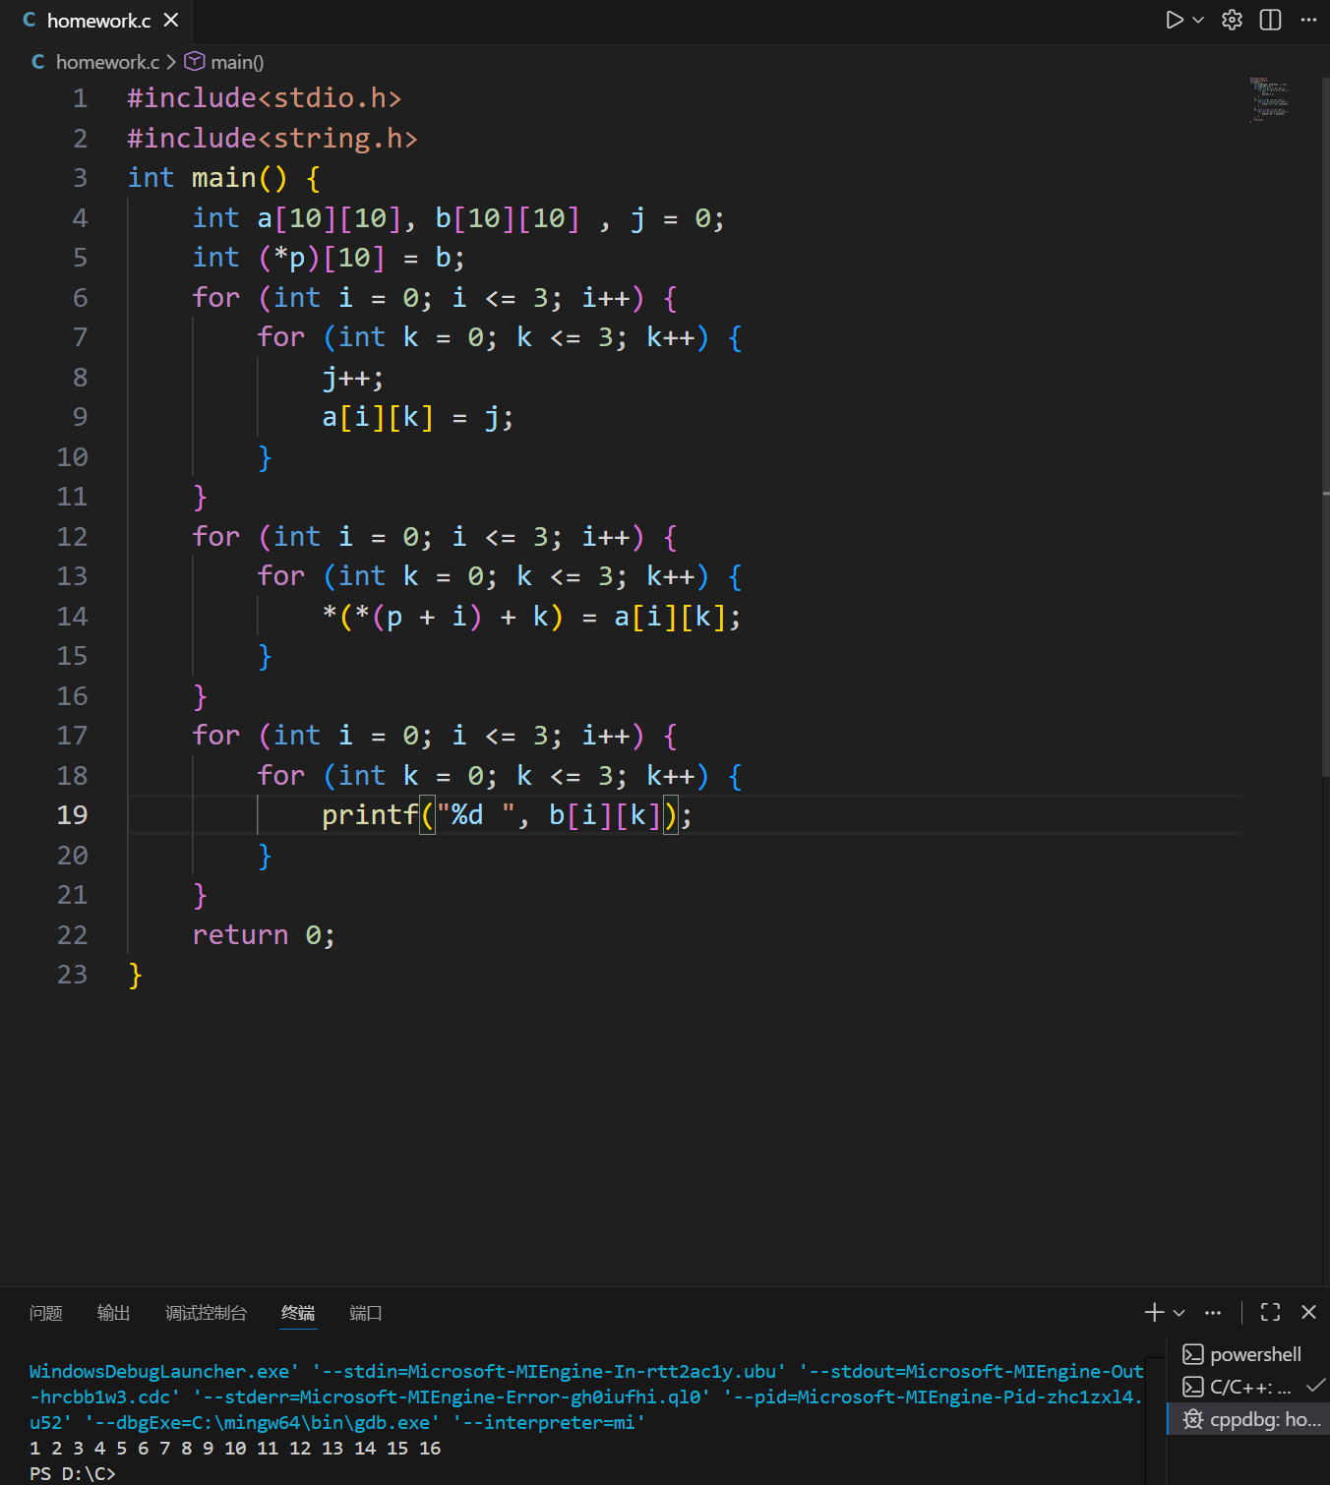1330x1485 pixels.
Task: Close the terminal panel
Action: [x=1308, y=1312]
